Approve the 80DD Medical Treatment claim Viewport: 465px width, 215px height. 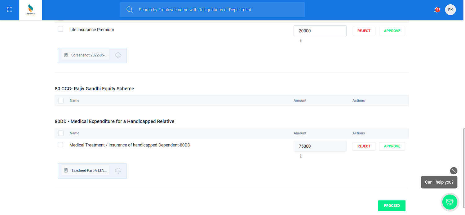(392, 146)
